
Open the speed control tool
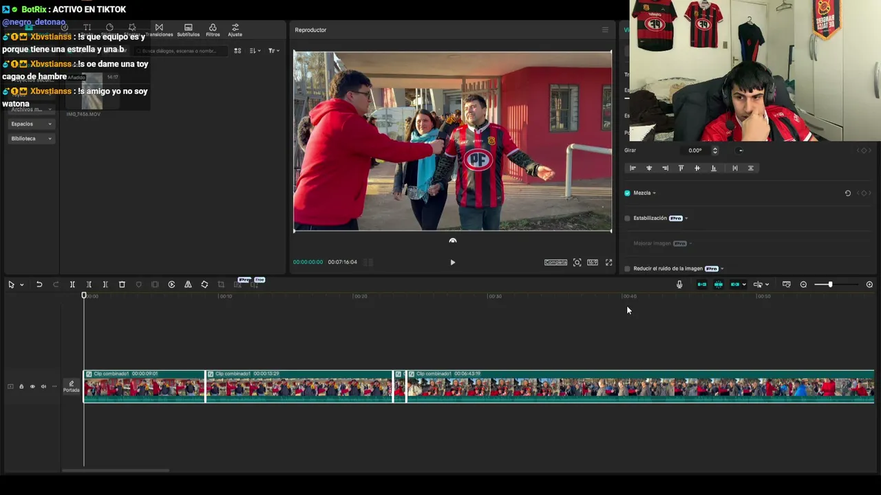click(171, 285)
